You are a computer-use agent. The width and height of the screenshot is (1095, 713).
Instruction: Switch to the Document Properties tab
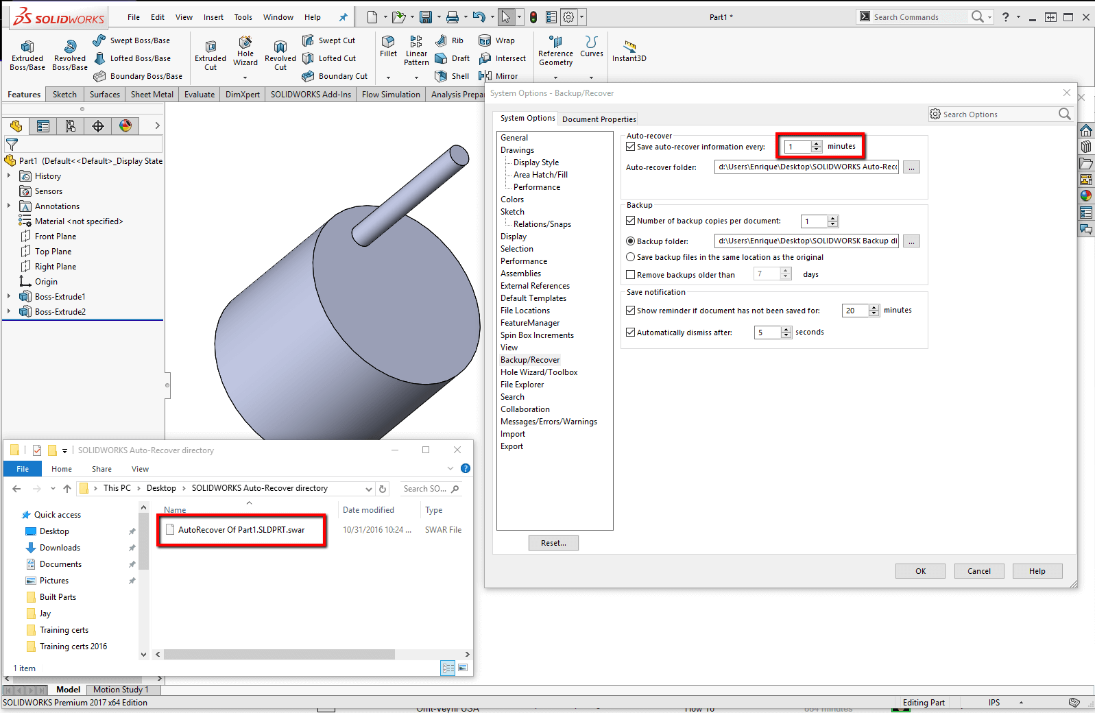tap(599, 119)
